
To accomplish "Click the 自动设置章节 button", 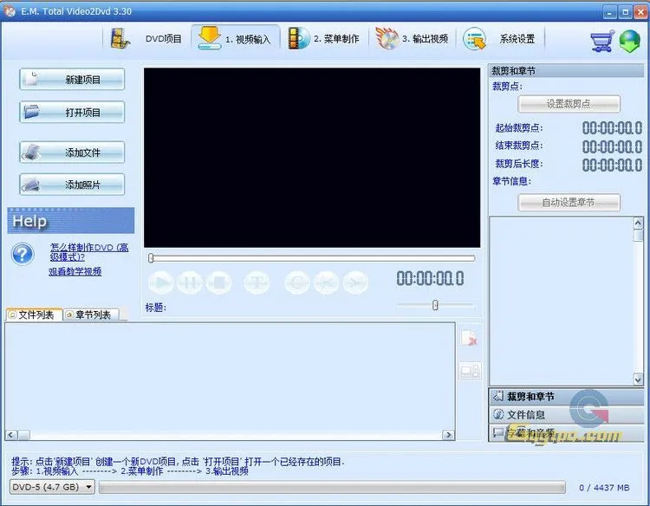I will (569, 202).
